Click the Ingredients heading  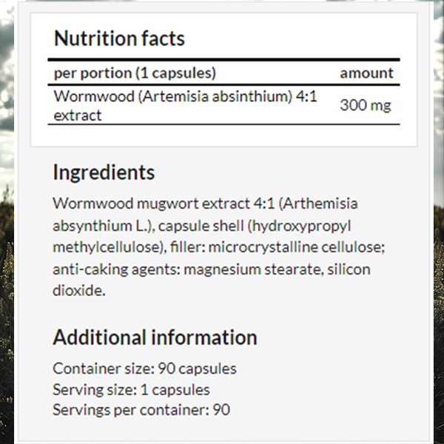[104, 172]
